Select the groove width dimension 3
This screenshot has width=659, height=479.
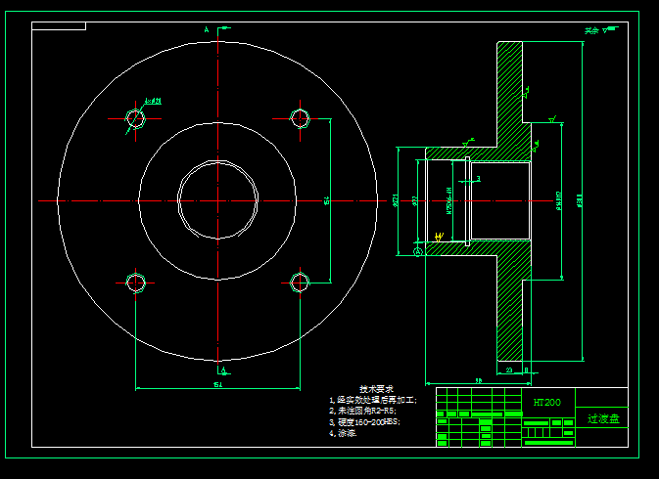click(478, 179)
